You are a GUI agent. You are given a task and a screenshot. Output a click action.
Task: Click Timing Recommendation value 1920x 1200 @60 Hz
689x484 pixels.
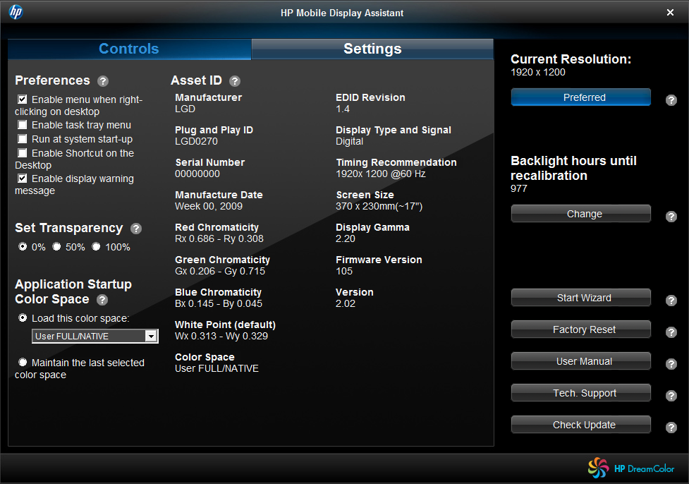point(381,174)
